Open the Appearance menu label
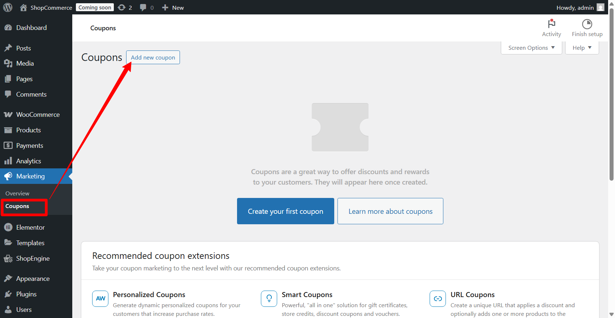This screenshot has height=318, width=615. [33, 278]
